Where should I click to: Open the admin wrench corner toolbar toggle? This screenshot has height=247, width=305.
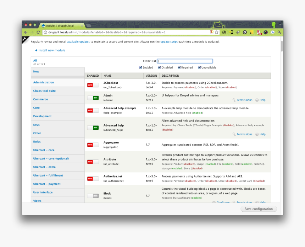point(25,39)
